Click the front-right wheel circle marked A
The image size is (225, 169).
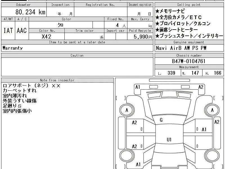tap(212, 110)
